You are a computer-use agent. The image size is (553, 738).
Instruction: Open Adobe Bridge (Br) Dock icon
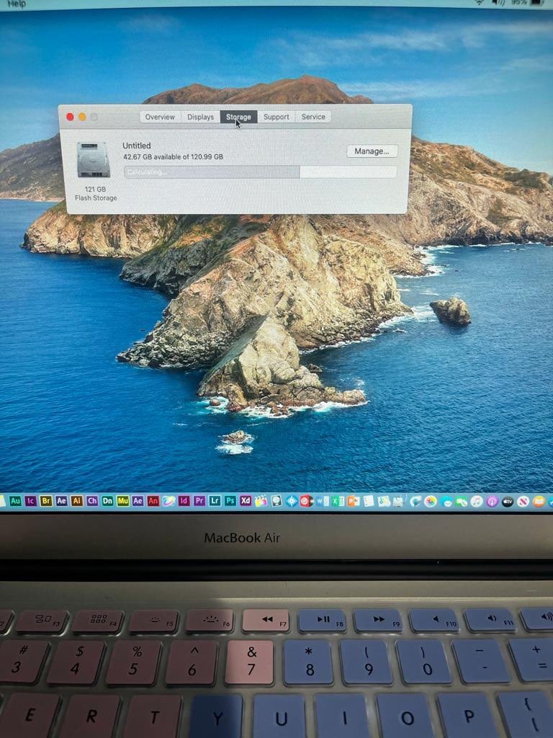pyautogui.click(x=45, y=501)
